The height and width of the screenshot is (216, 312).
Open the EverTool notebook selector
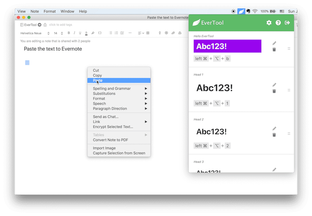pyautogui.click(x=28, y=25)
